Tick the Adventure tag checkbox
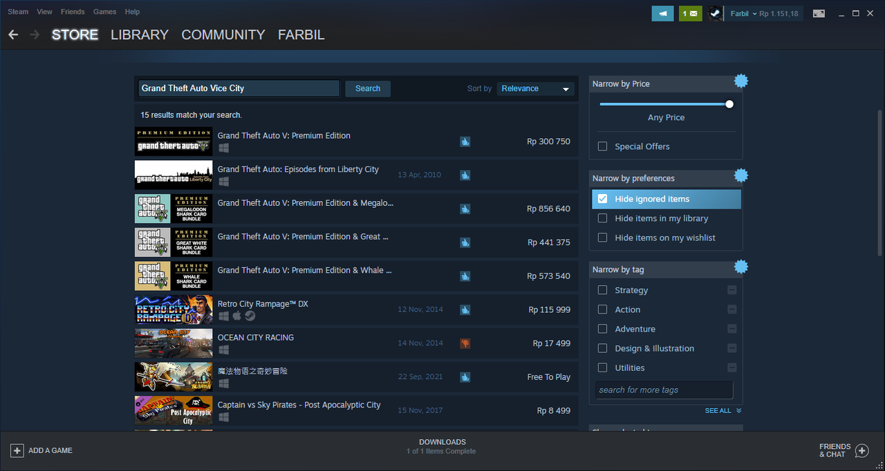 click(602, 329)
